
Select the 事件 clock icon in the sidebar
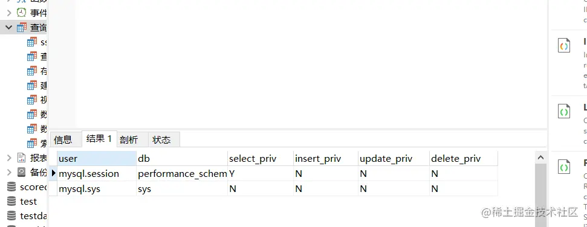(22, 12)
